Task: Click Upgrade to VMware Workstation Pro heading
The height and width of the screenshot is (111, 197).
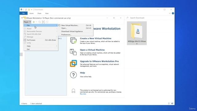Action: pos(99,61)
